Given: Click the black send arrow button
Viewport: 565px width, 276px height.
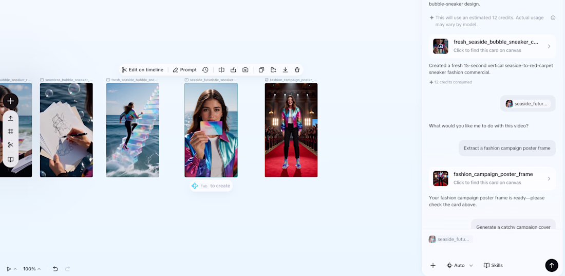Looking at the screenshot, I should tap(551, 265).
